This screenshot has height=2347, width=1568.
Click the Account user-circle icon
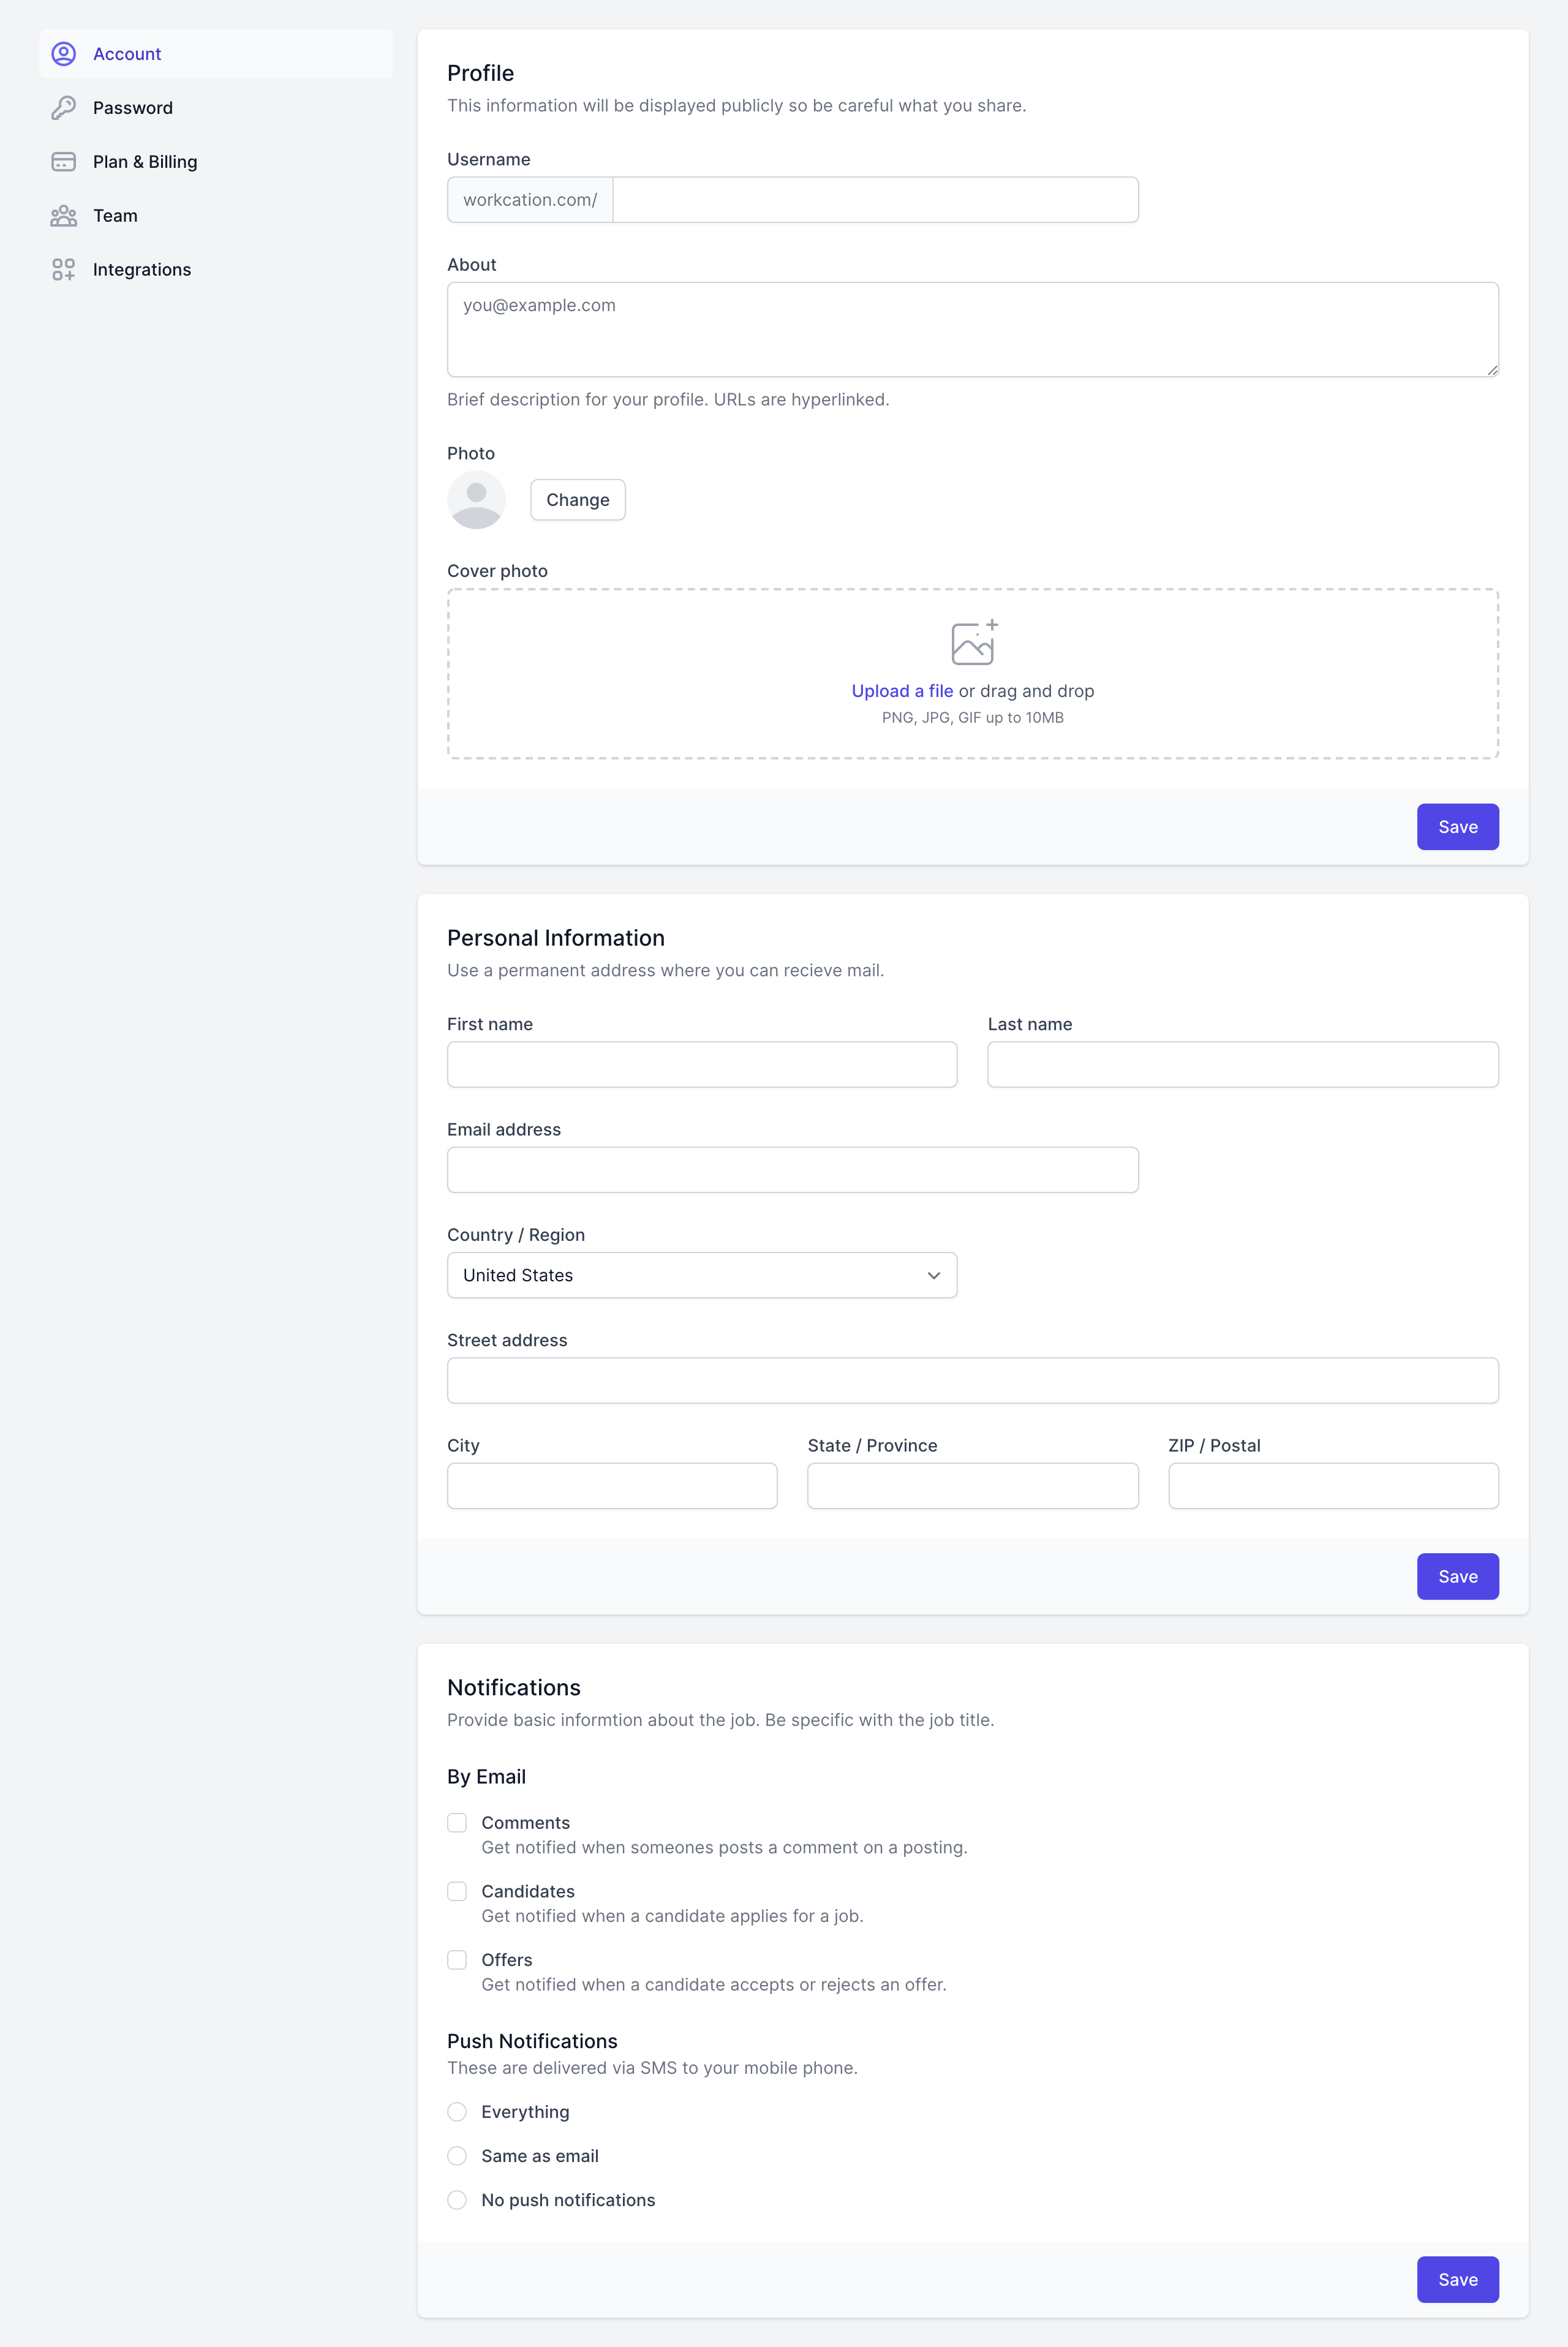click(63, 54)
